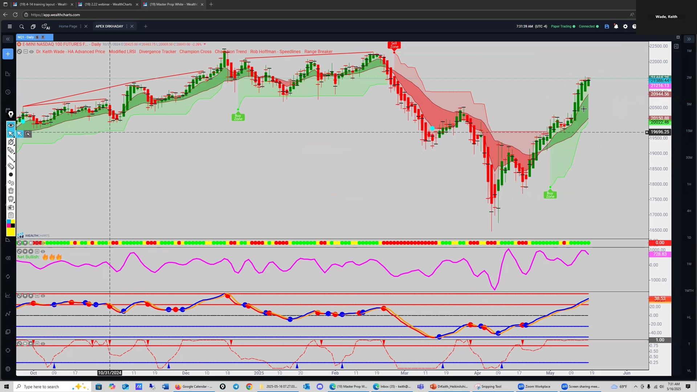This screenshot has height=392, width=697.
Task: Click the clock icon in left sidebar
Action: click(x=8, y=92)
